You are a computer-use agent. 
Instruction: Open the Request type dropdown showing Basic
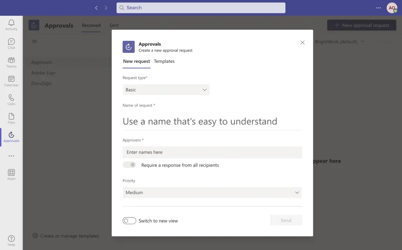point(166,90)
